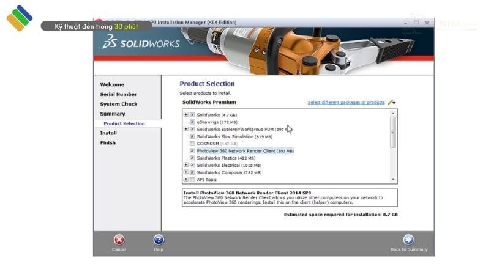Viewport: 502px width, 275px height.
Task: Check the API Tools checkbox
Action: click(x=192, y=180)
